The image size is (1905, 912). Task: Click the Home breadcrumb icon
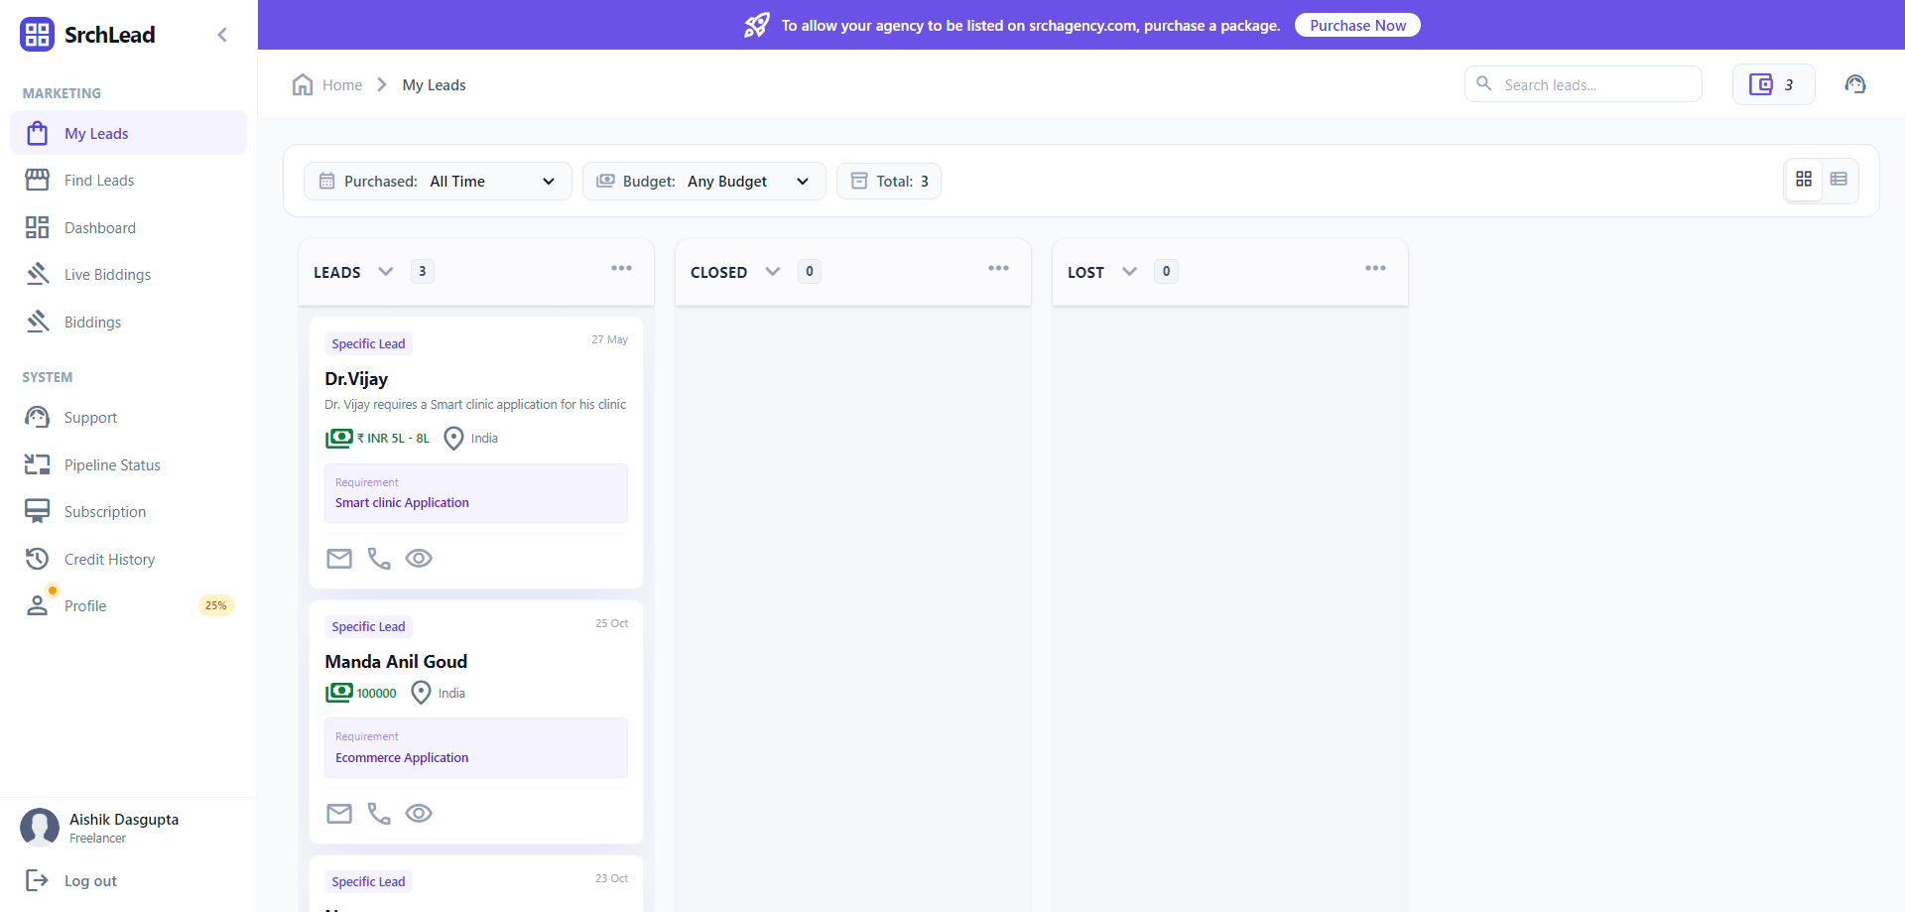tap(303, 84)
